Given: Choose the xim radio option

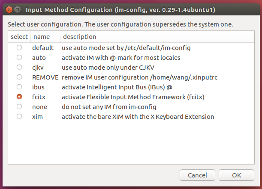Looking at the screenshot, I should pos(19,116).
